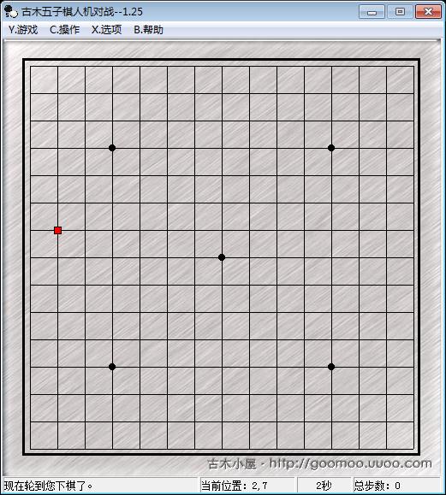Image resolution: width=446 pixels, height=495 pixels.
Task: Place a stone on top-left star point
Action: click(x=112, y=148)
